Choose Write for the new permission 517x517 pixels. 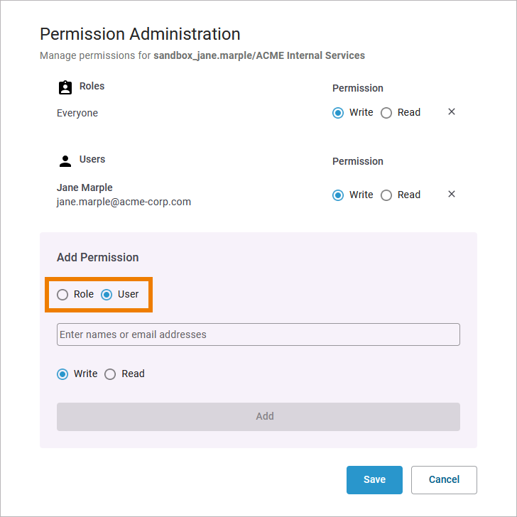click(62, 374)
